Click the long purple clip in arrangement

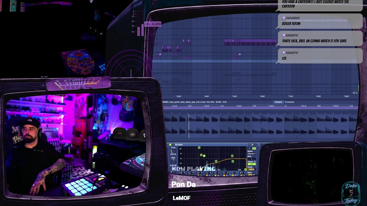pyautogui.click(x=250, y=42)
